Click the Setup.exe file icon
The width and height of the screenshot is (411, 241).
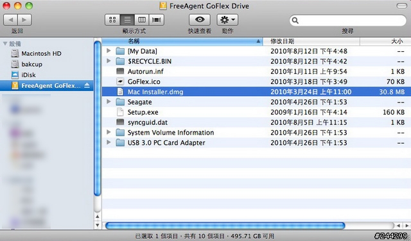click(120, 112)
